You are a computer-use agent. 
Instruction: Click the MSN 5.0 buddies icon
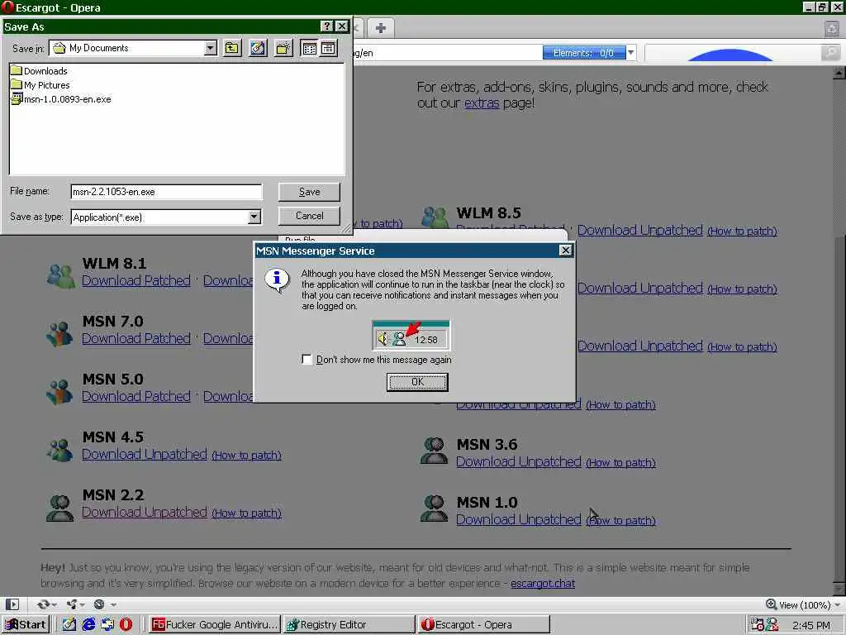coord(59,391)
